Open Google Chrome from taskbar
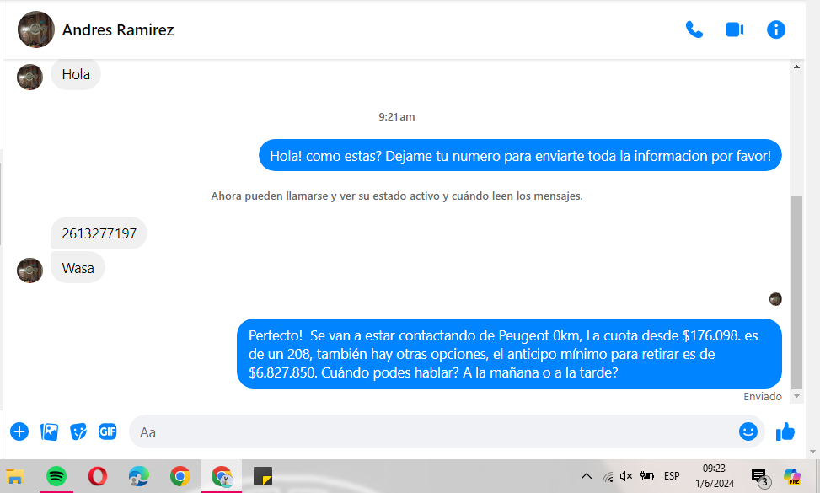Viewport: 820px width, 493px height. 180,476
